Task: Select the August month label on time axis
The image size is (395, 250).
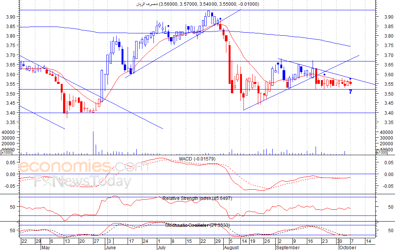Action: pyautogui.click(x=231, y=247)
